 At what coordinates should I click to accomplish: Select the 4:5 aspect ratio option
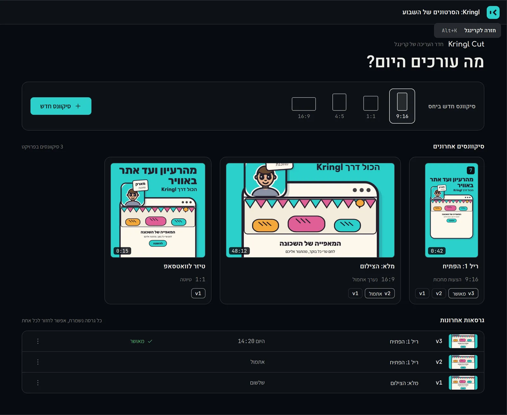(339, 106)
